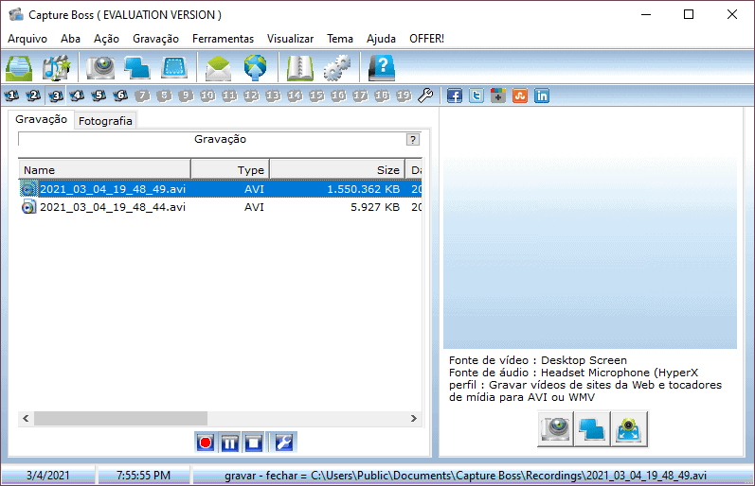Click the blue windows icon below preview
This screenshot has width=755, height=486.
pyautogui.click(x=592, y=428)
